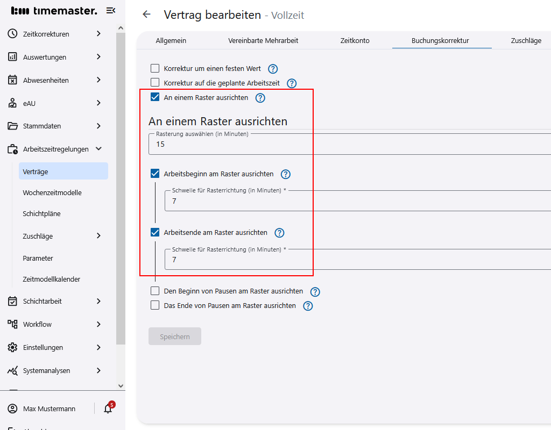Expand the Zeitkorrekturen sidebar menu

tap(98, 34)
